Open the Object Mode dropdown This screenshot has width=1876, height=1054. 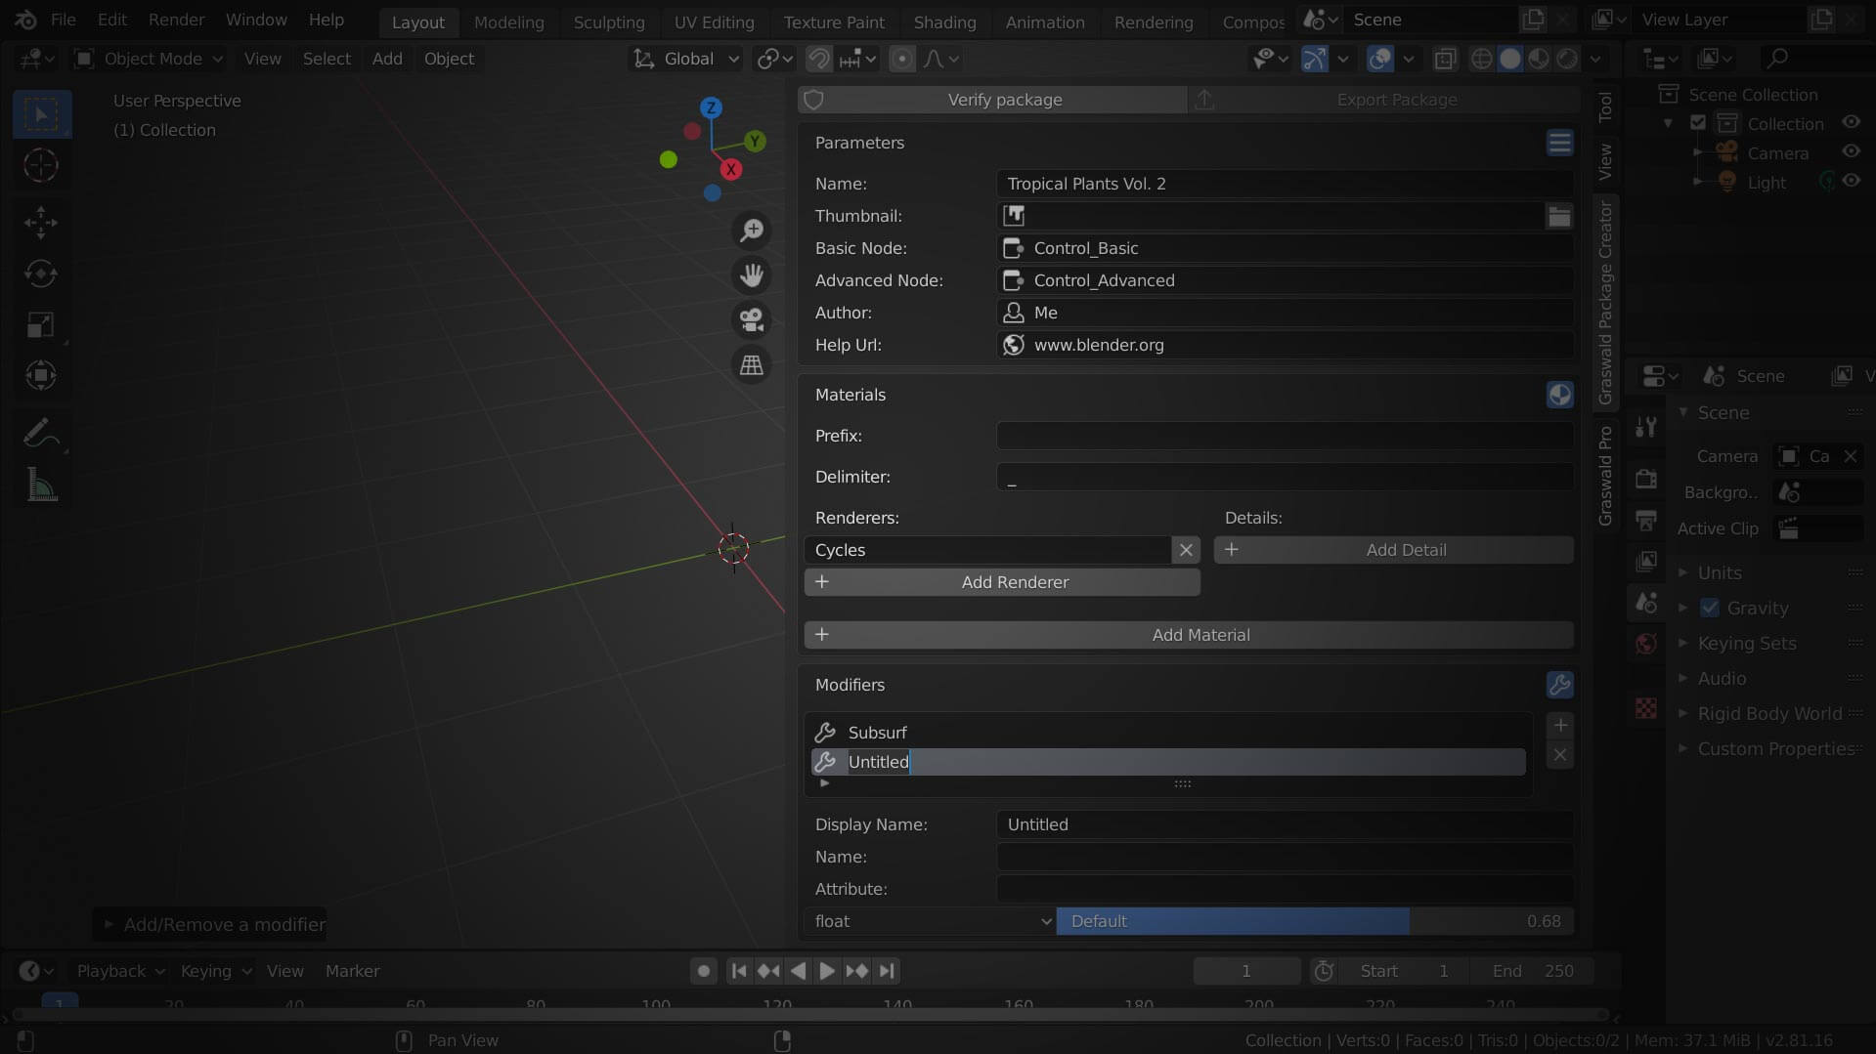pyautogui.click(x=151, y=59)
